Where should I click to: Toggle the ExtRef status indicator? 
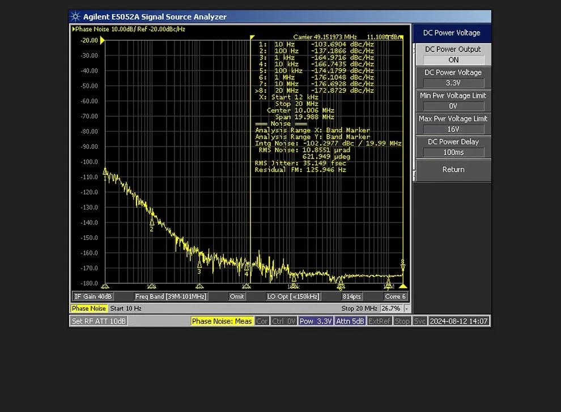coord(379,321)
